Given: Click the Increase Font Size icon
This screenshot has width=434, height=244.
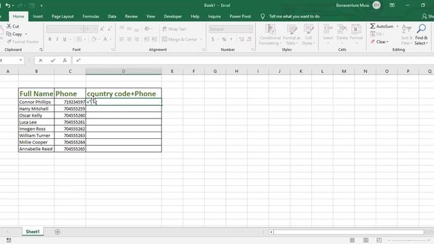Looking at the screenshot, I should tap(102, 28).
